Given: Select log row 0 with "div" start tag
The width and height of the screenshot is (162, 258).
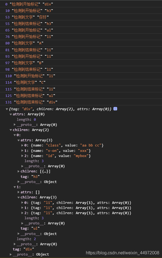Looking at the screenshot, I should [81, 4].
